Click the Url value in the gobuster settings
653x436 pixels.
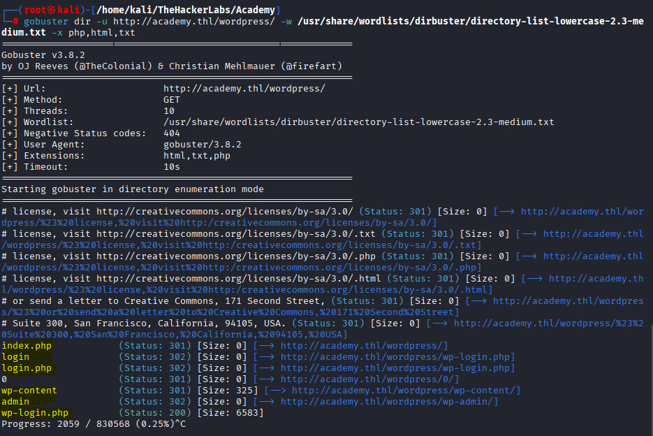pyautogui.click(x=244, y=89)
